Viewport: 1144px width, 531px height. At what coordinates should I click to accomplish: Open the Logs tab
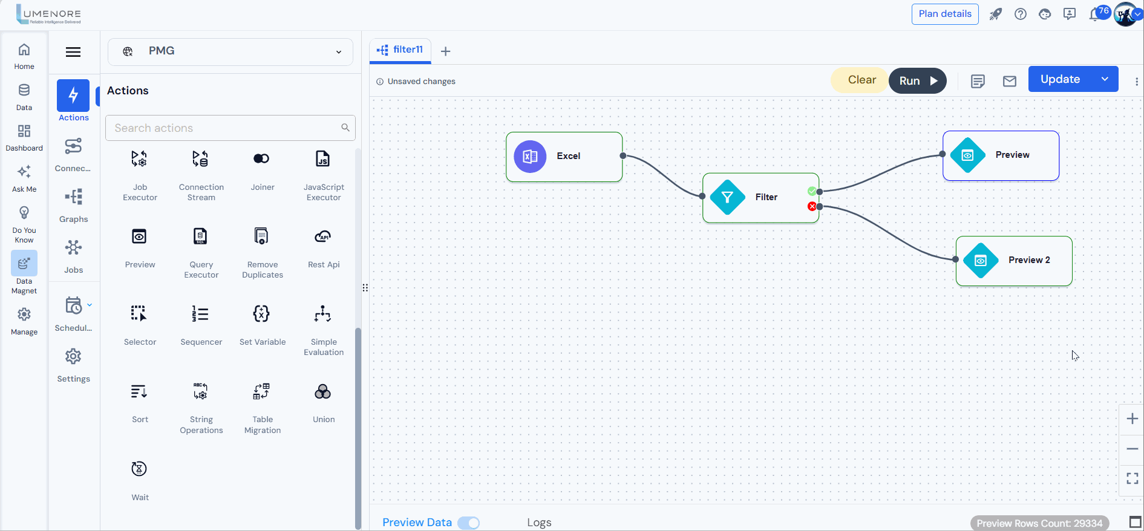tap(538, 523)
